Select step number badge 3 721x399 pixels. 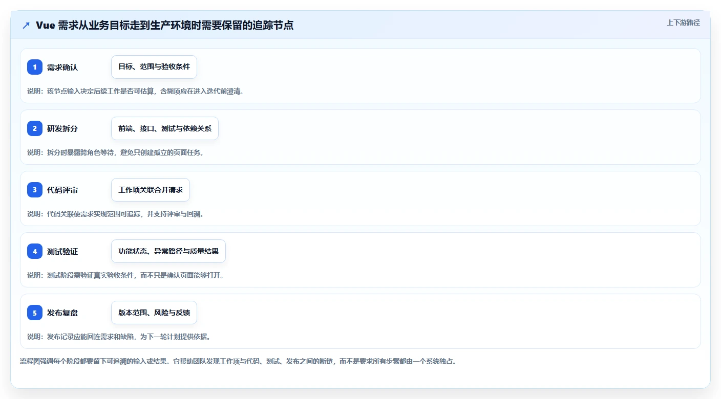point(35,190)
